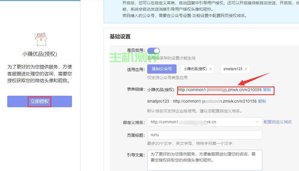Copy the 小赚优品 form link via 复制
The height and width of the screenshot is (171, 299).
coord(267,90)
